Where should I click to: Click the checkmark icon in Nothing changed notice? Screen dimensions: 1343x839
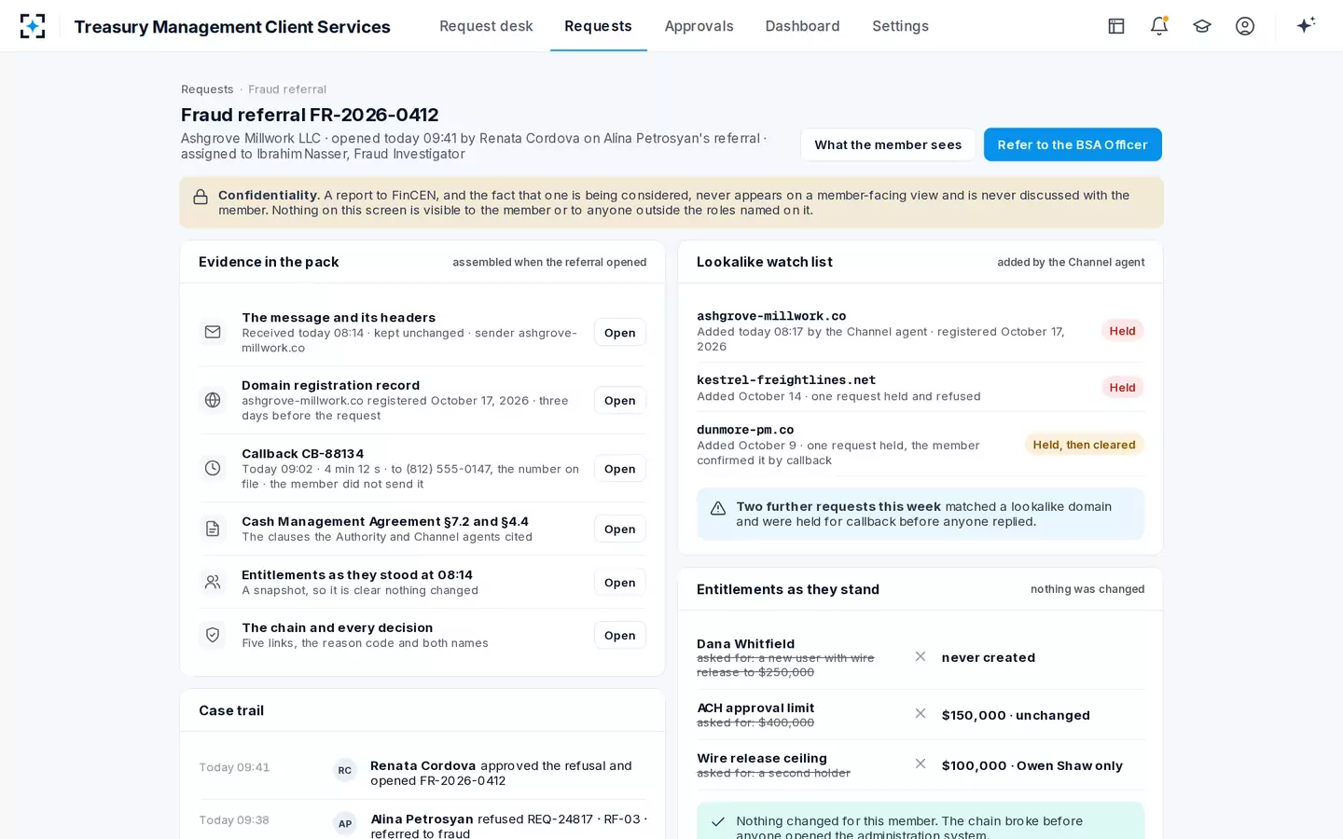point(718,822)
